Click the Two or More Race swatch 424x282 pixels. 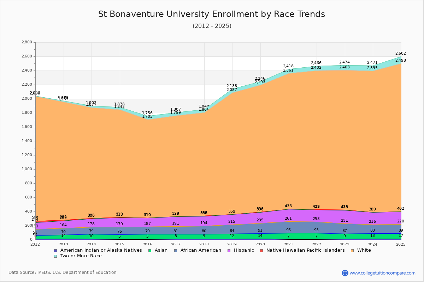pyautogui.click(x=55, y=256)
